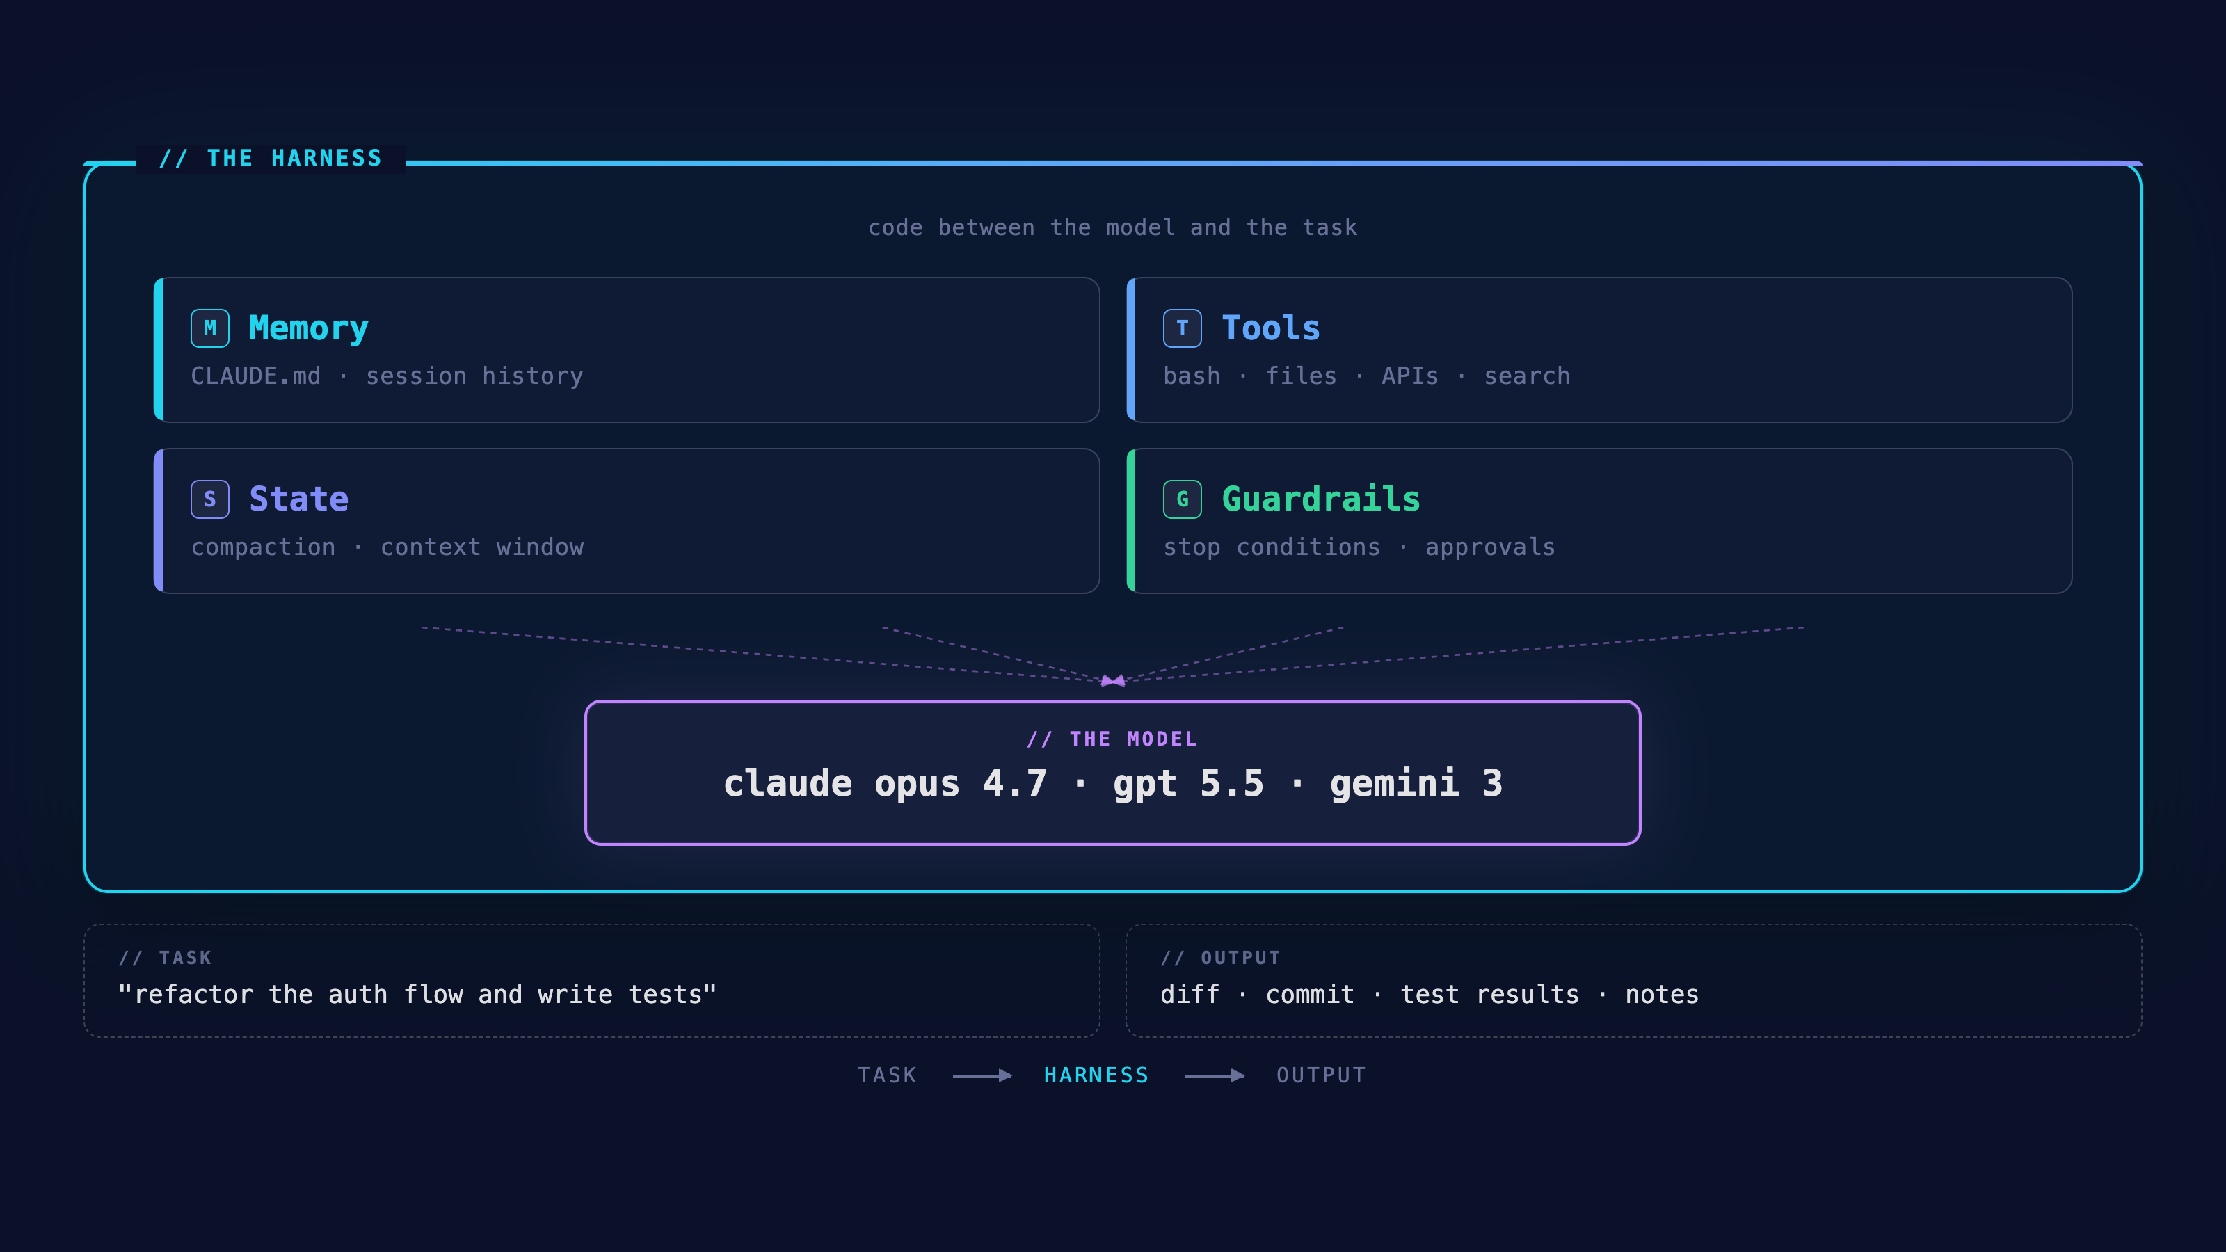The width and height of the screenshot is (2226, 1252).
Task: Click the "// THE MODEL" label
Action: coord(1112,739)
